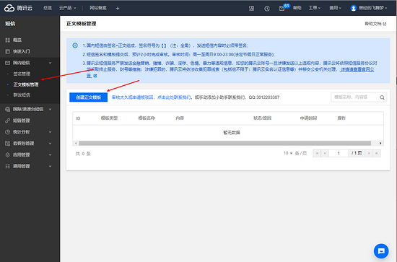Click the 状态/原因 column header
Image resolution: width=397 pixels, height=262 pixels.
click(x=262, y=118)
